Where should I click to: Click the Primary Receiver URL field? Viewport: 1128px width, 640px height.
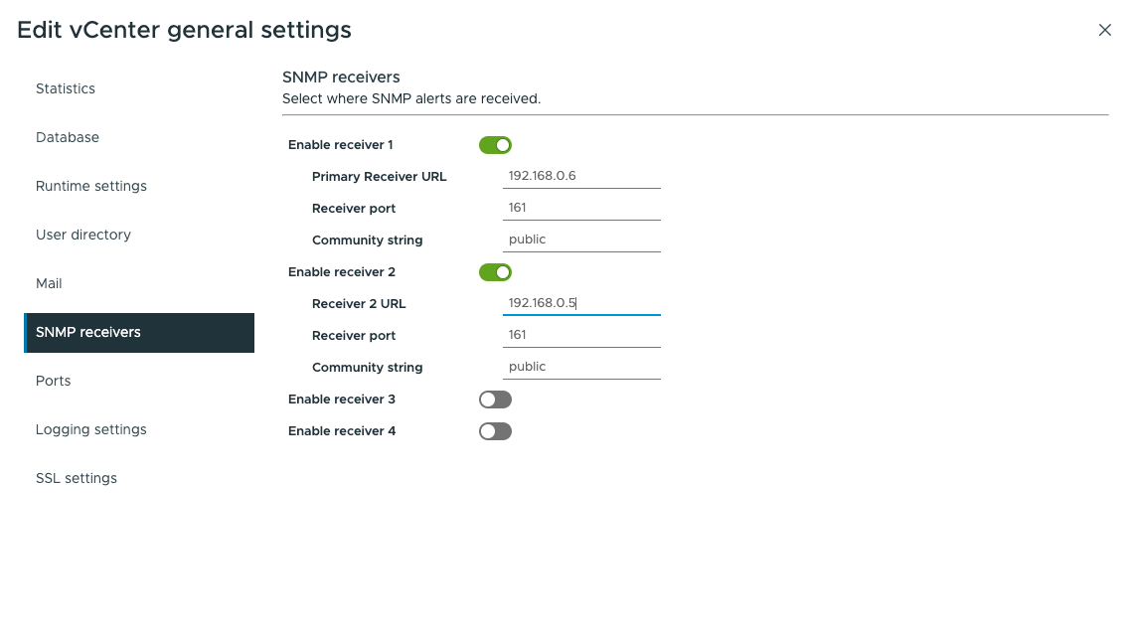pos(581,176)
